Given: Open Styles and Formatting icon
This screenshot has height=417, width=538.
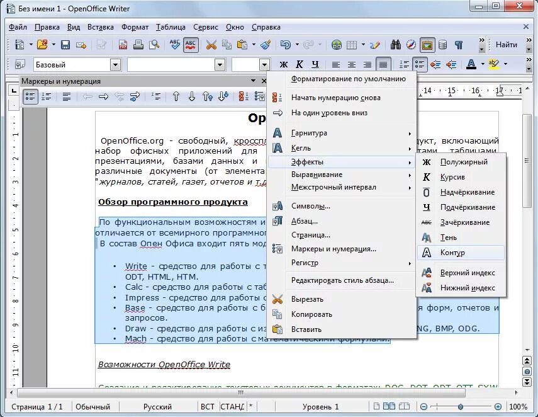Looking at the screenshot, I should click(x=20, y=64).
